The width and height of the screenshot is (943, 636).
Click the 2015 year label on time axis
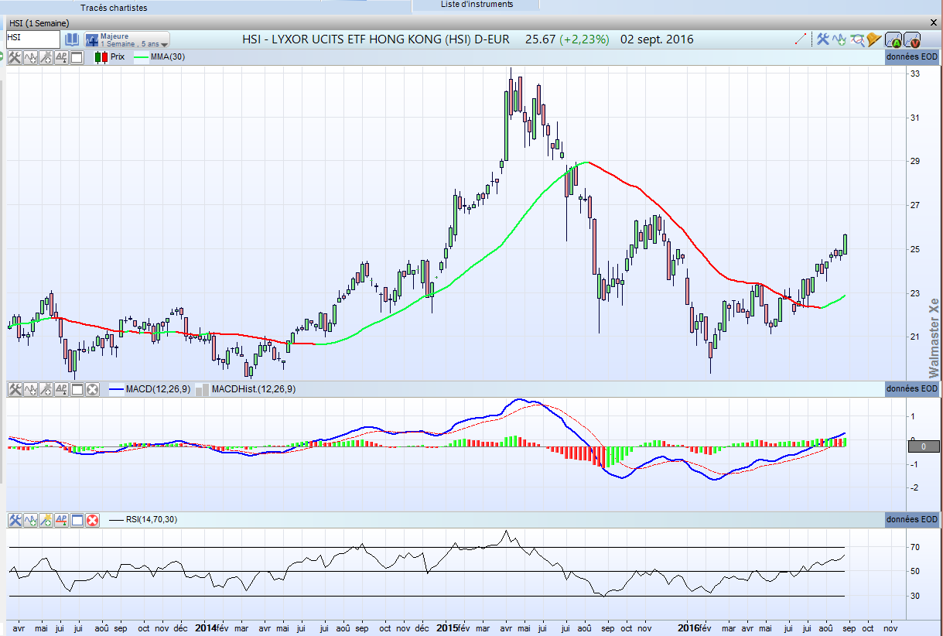[x=446, y=629]
